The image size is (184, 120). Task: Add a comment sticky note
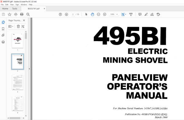[x=140, y=14]
